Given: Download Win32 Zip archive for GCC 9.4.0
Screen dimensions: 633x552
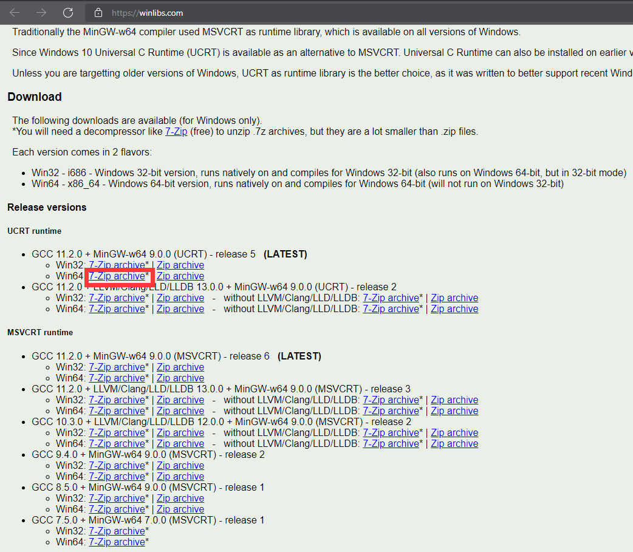Looking at the screenshot, I should point(180,465).
